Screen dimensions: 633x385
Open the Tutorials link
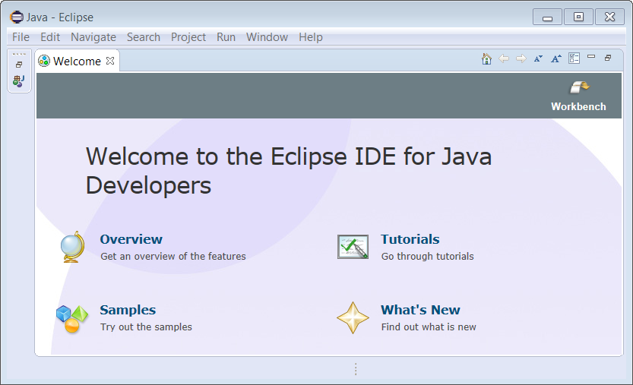coord(410,239)
